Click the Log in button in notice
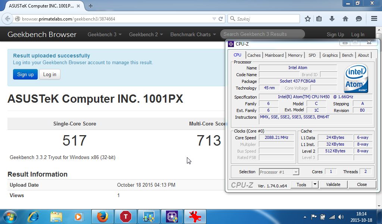 [x=50, y=74]
